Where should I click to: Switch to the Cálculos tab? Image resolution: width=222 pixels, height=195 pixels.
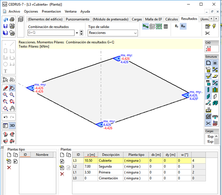171,19
